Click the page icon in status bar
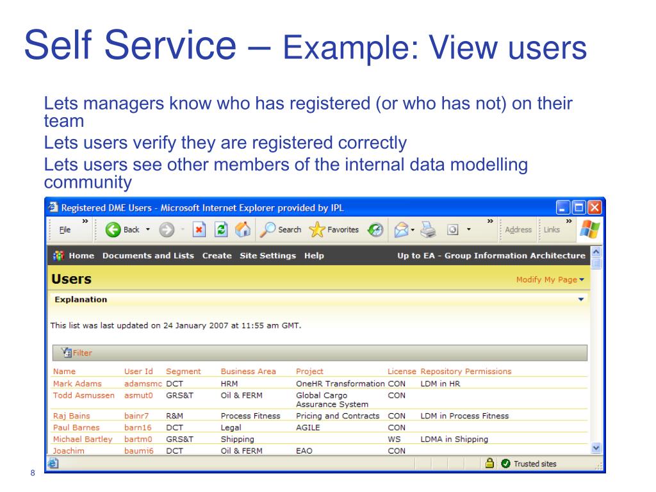 pos(53,463)
